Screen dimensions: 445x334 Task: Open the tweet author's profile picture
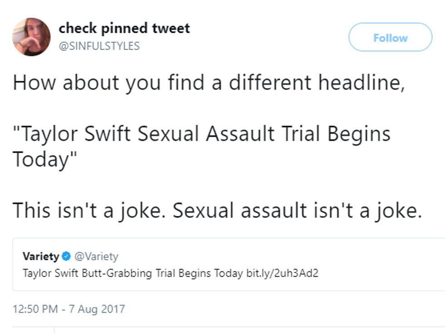click(x=31, y=37)
